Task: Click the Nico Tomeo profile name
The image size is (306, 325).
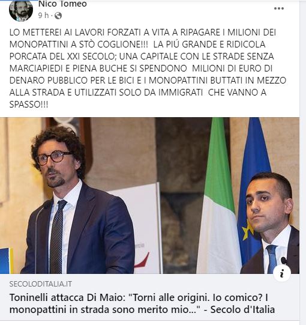Action: point(62,4)
